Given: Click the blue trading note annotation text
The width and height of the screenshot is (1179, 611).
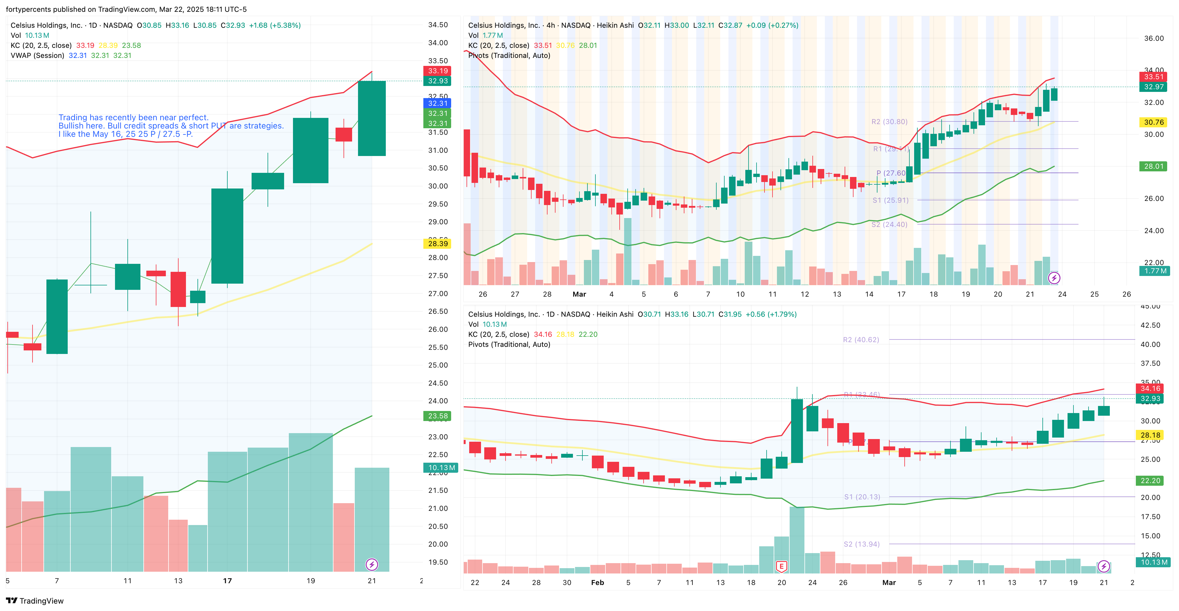Looking at the screenshot, I should (x=171, y=126).
